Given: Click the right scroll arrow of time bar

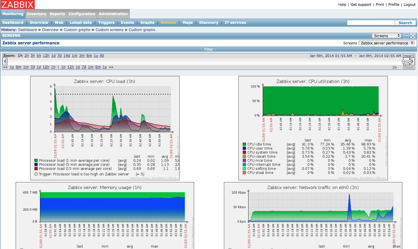Looking at the screenshot, I should tap(413, 61).
